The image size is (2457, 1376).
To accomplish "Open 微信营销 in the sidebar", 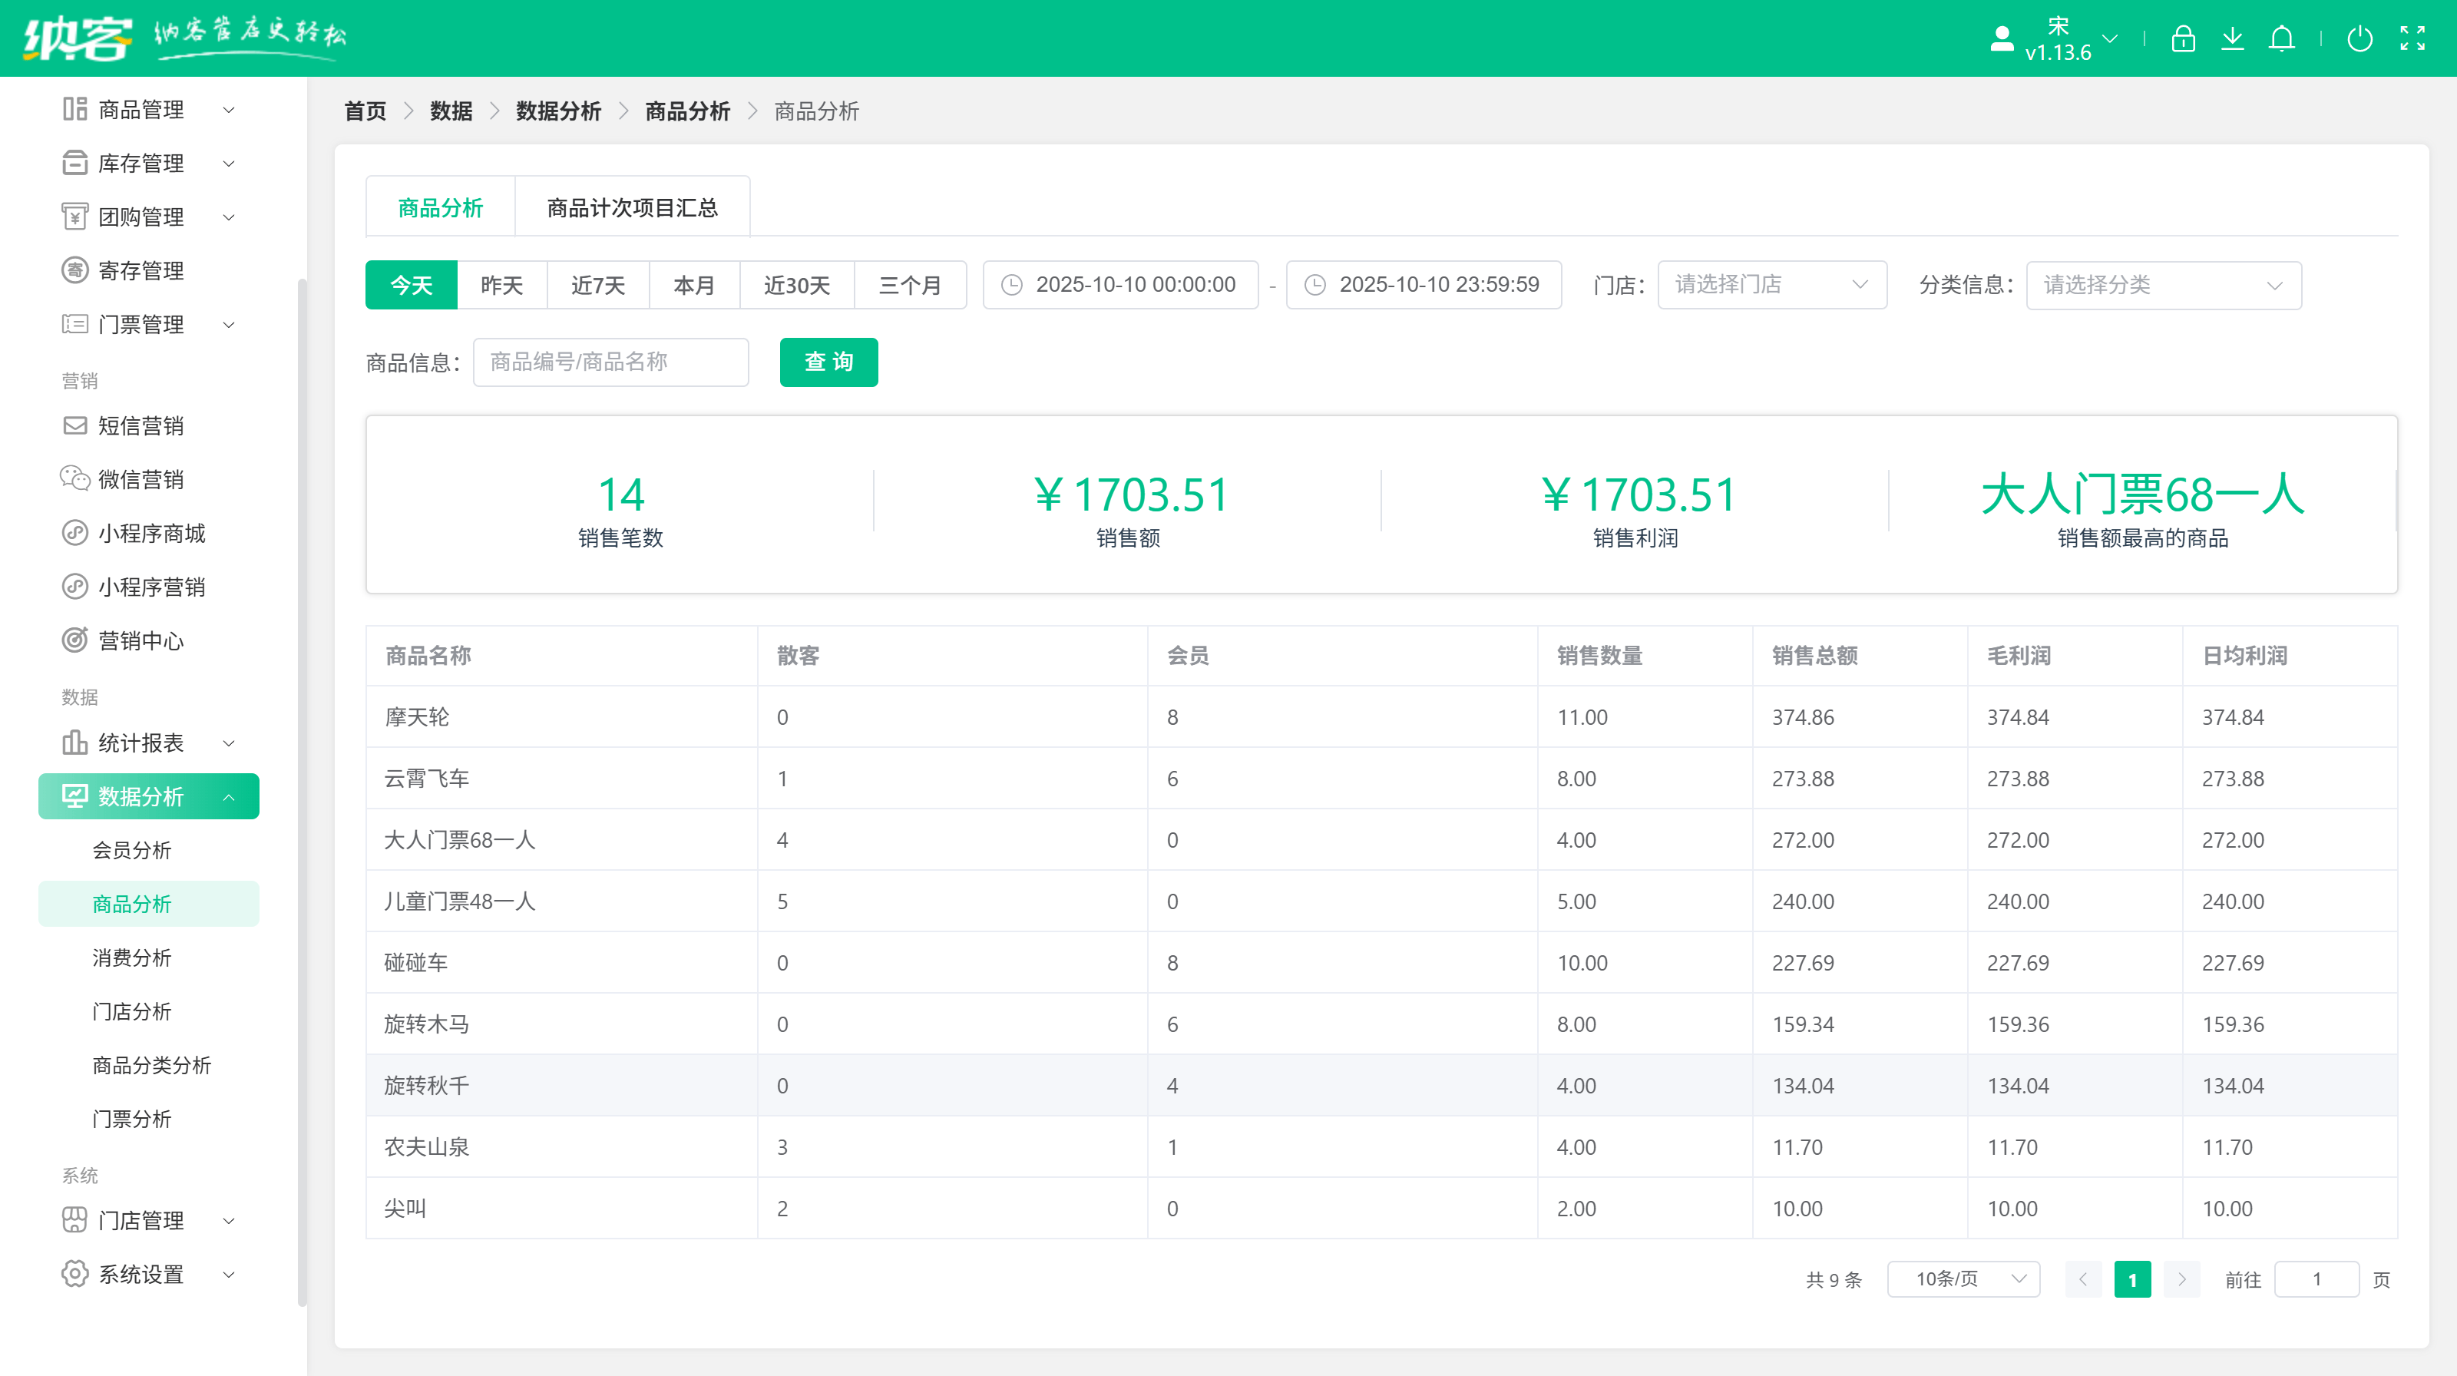I will pyautogui.click(x=141, y=480).
